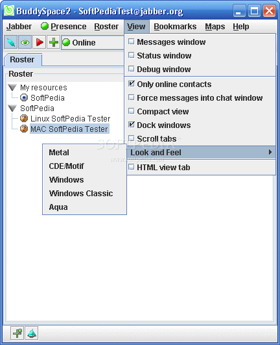Click the red play arrow toolbar icon
This screenshot has height=345, width=280.
40,42
